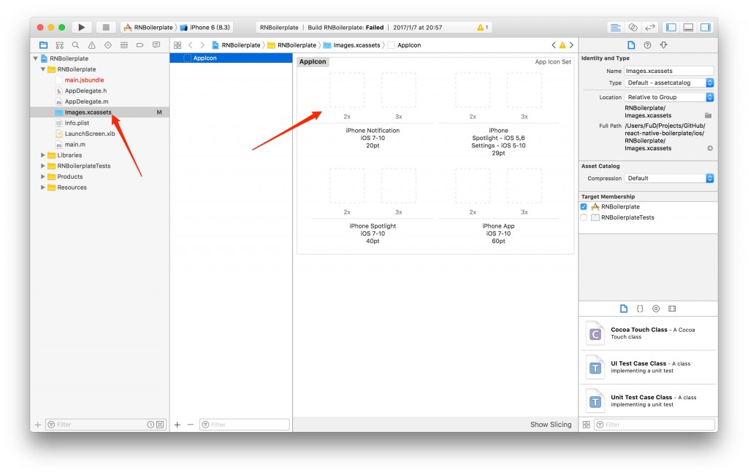Jump to next issue arrow
This screenshot has width=748, height=475.
pyautogui.click(x=571, y=45)
